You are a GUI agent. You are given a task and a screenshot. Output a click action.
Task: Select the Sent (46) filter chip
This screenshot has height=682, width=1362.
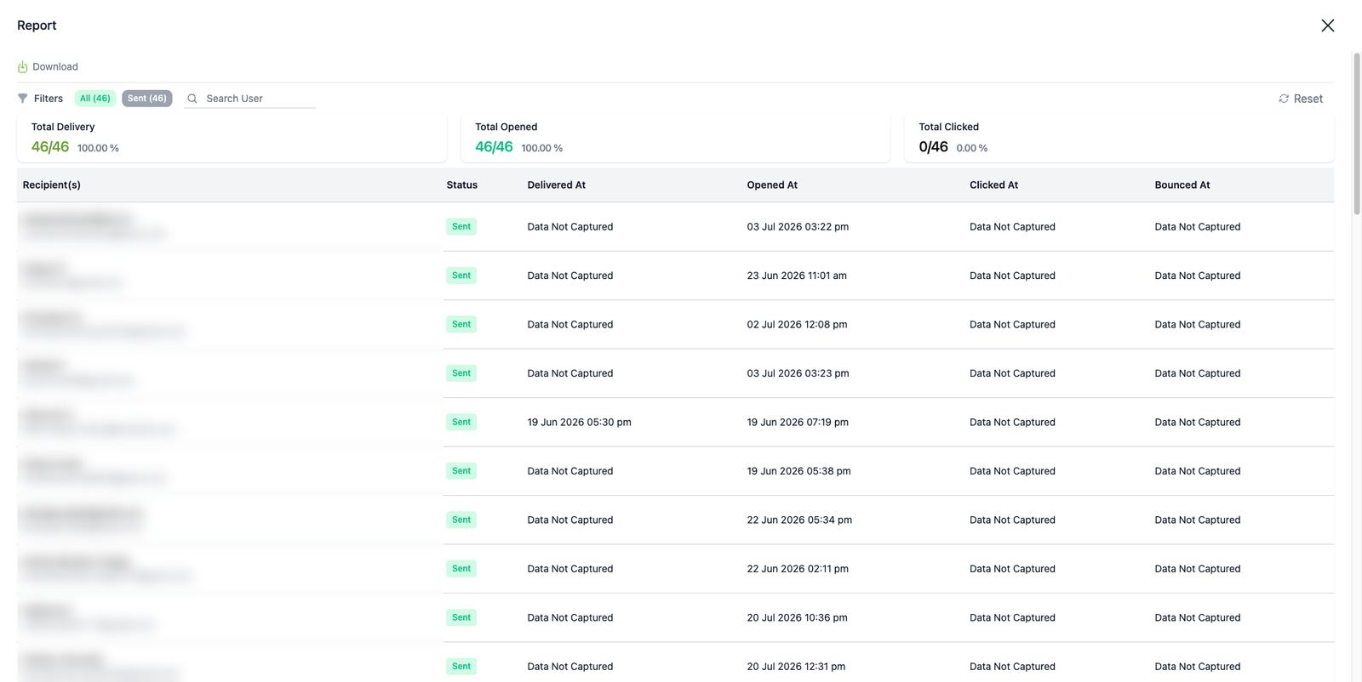click(x=147, y=99)
